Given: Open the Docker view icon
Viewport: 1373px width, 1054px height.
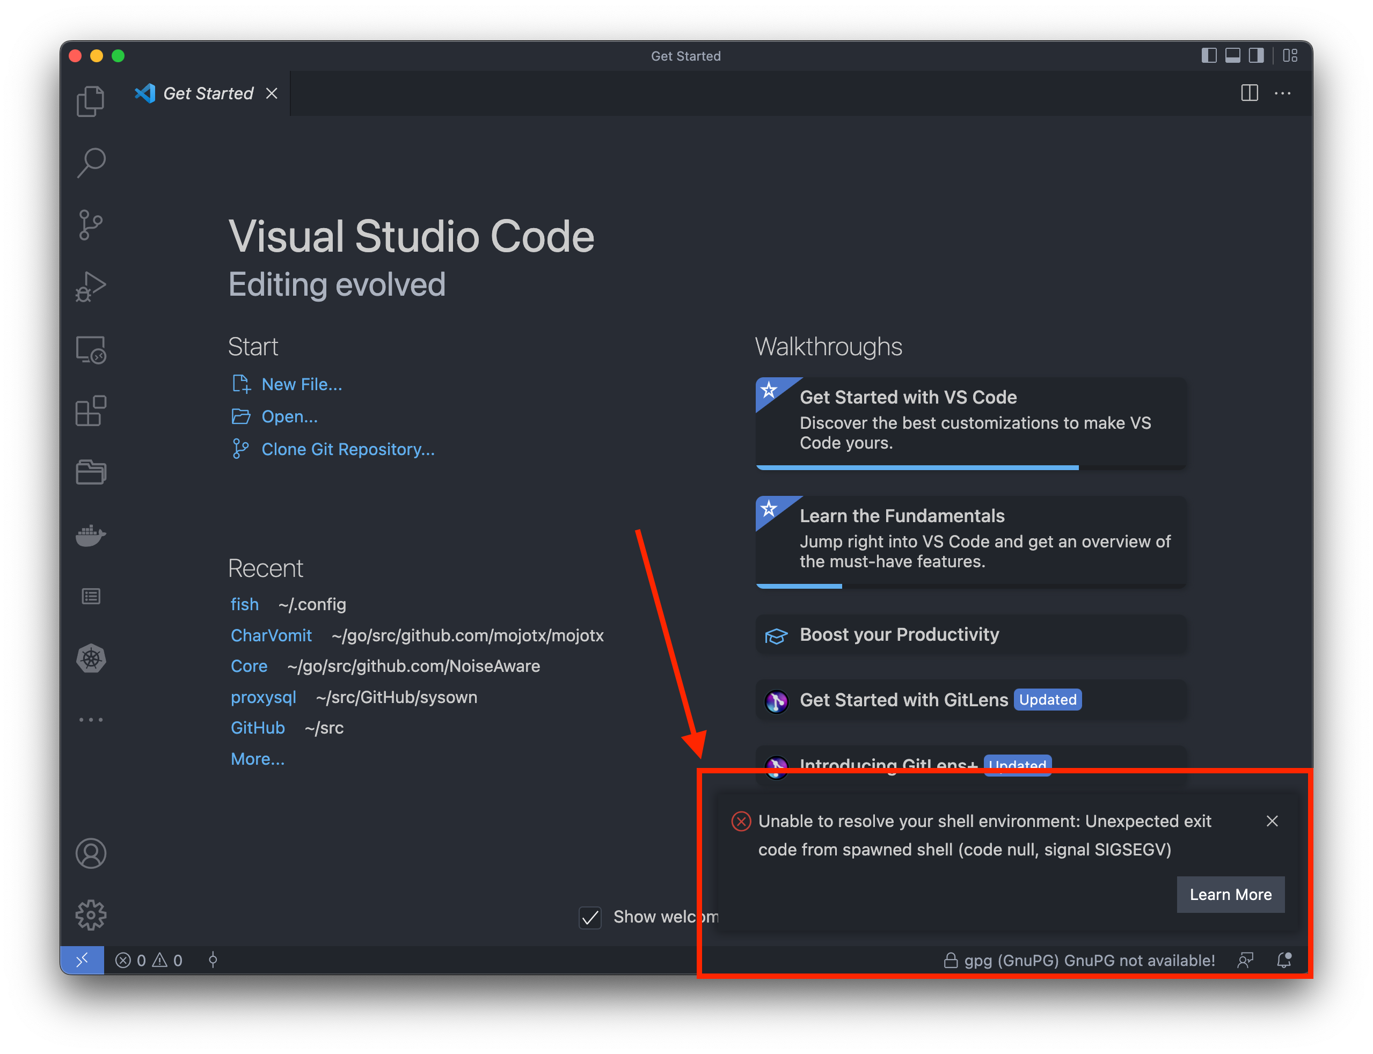Looking at the screenshot, I should 90,535.
